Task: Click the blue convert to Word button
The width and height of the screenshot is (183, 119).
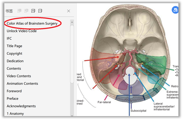Action: (175, 10)
